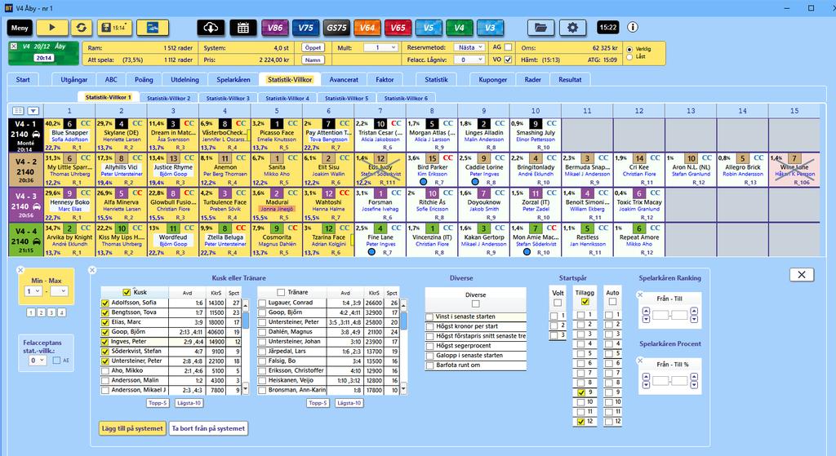Select the V64 game type button
This screenshot has height=456, width=836.
click(367, 28)
